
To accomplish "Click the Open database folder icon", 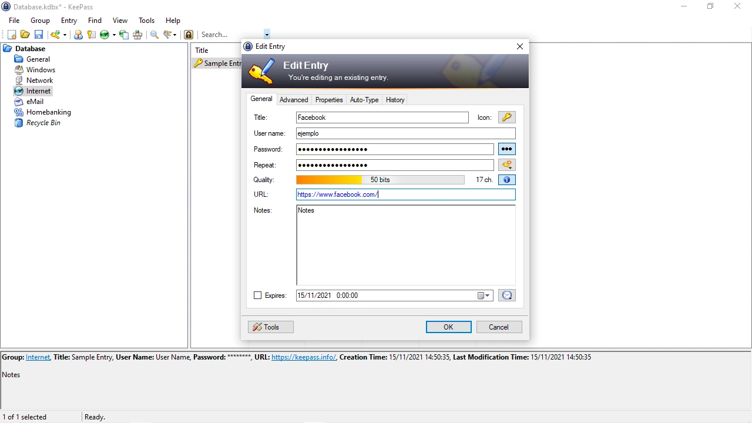I will tap(25, 35).
